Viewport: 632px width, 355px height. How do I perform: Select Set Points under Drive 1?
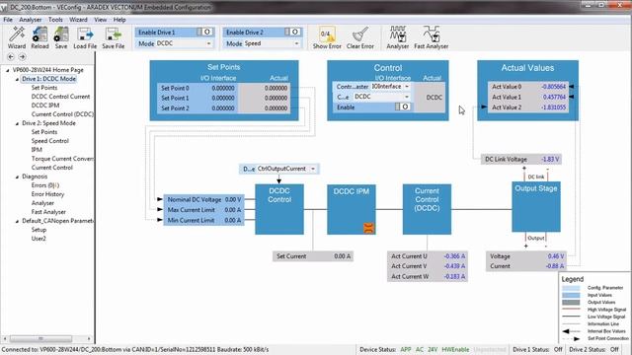click(44, 88)
